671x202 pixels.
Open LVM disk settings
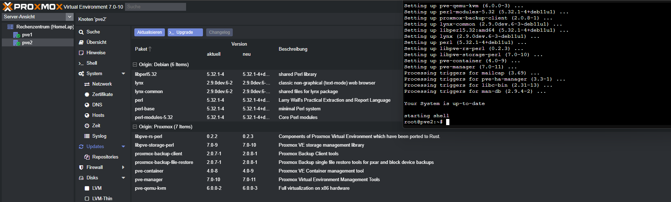[x=97, y=188]
